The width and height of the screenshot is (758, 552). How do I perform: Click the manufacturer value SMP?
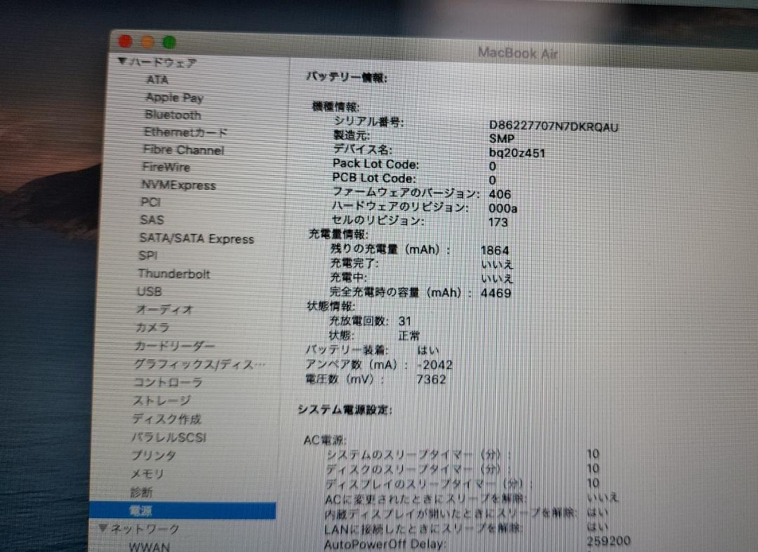[x=502, y=139]
